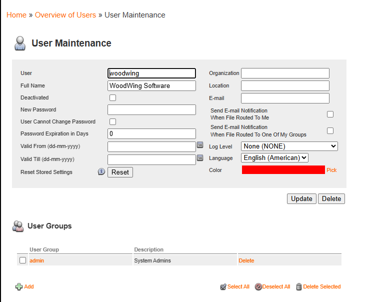Delete the admin group membership

click(x=246, y=260)
